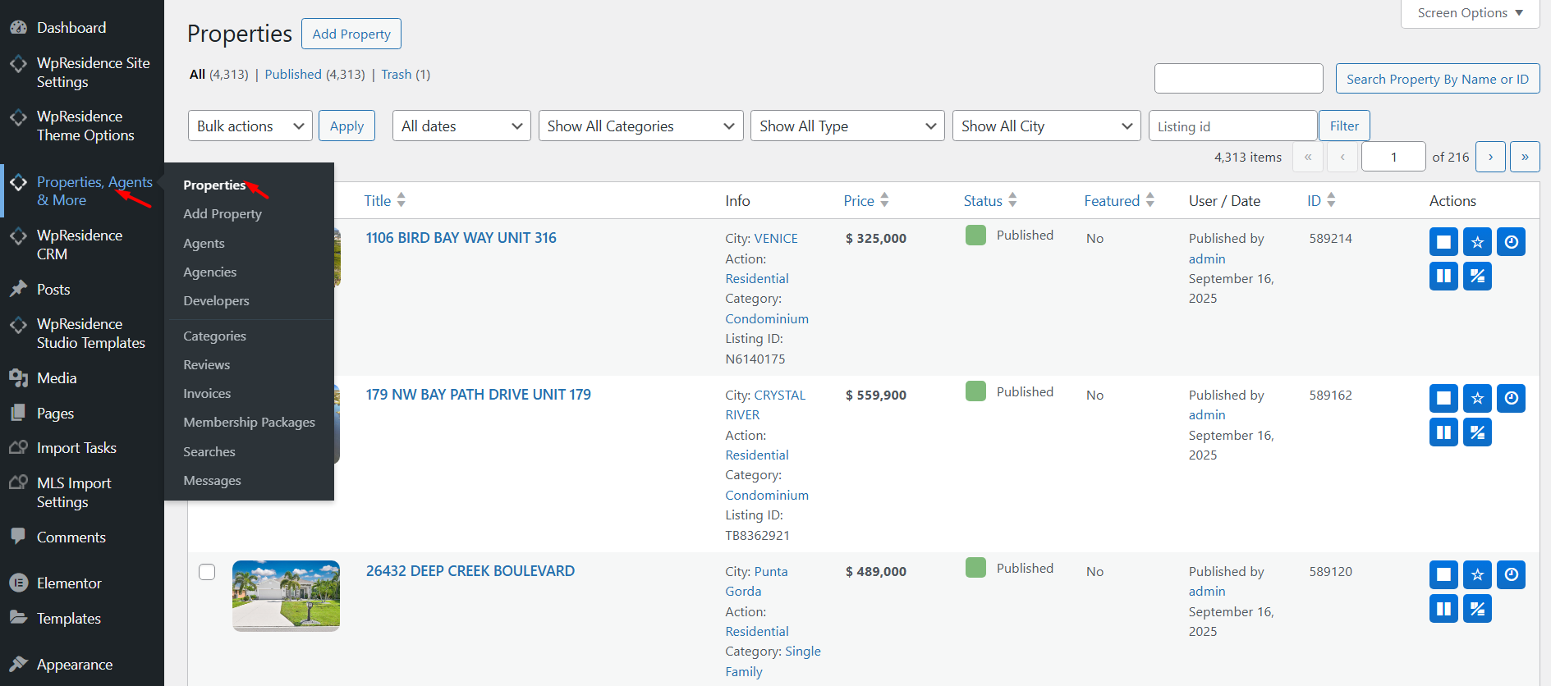Open Elementor from the sidebar
The height and width of the screenshot is (686, 1551).
tap(69, 583)
